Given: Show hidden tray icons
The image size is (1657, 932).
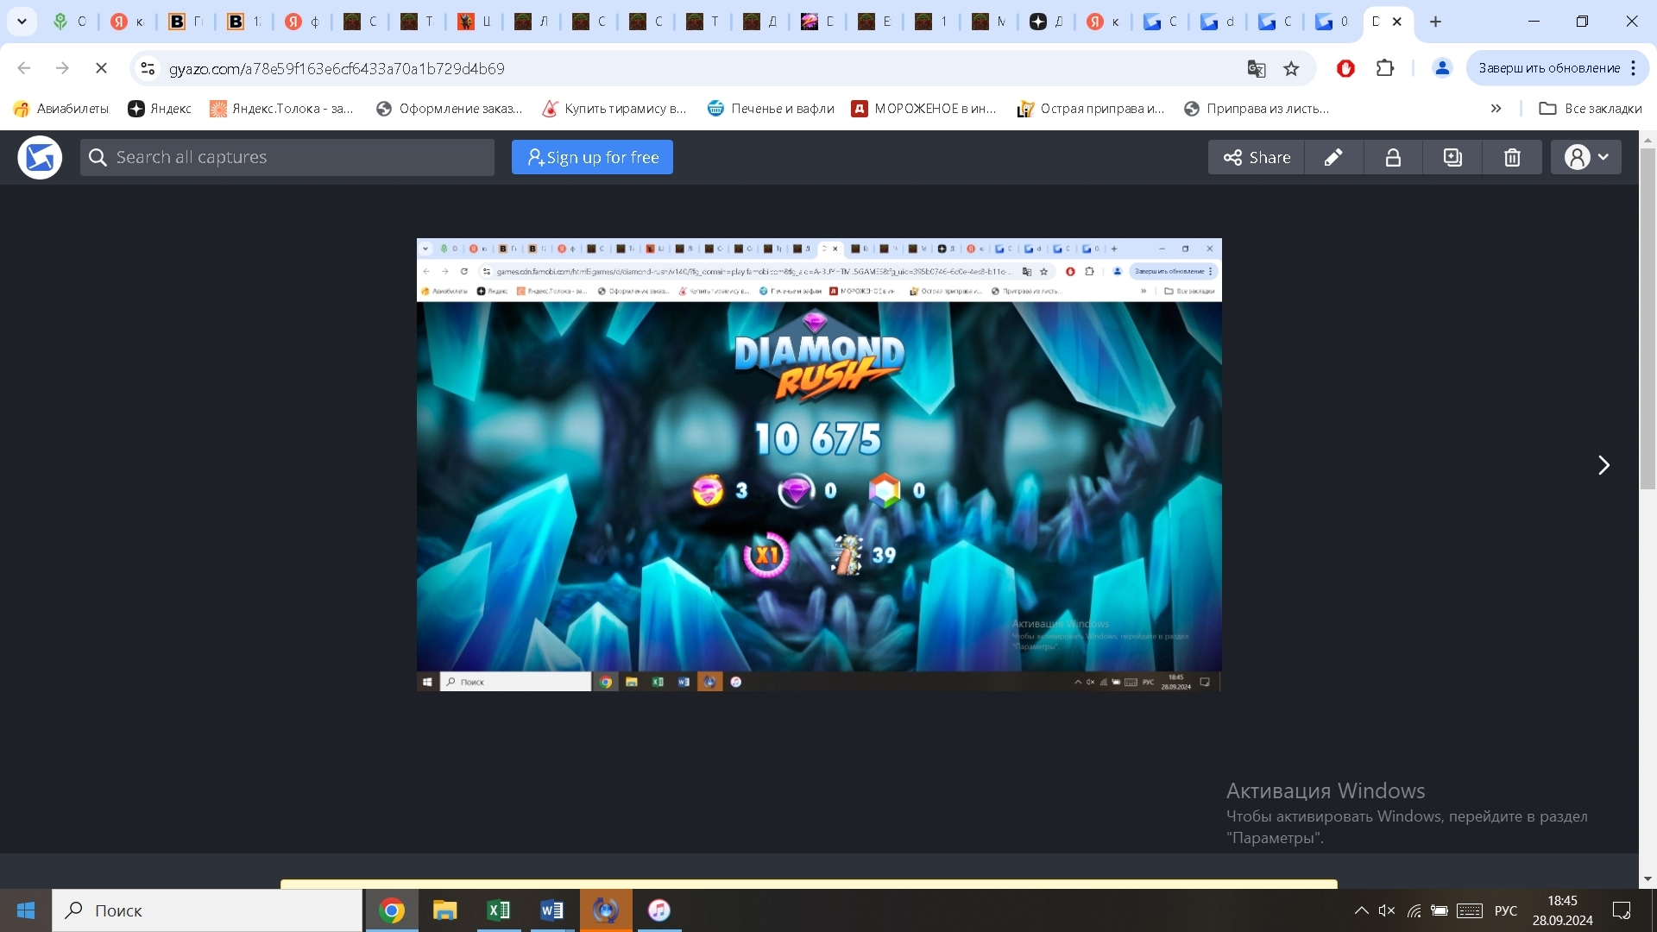Looking at the screenshot, I should tap(1361, 910).
